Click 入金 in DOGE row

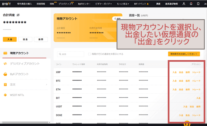(x=181, y=115)
